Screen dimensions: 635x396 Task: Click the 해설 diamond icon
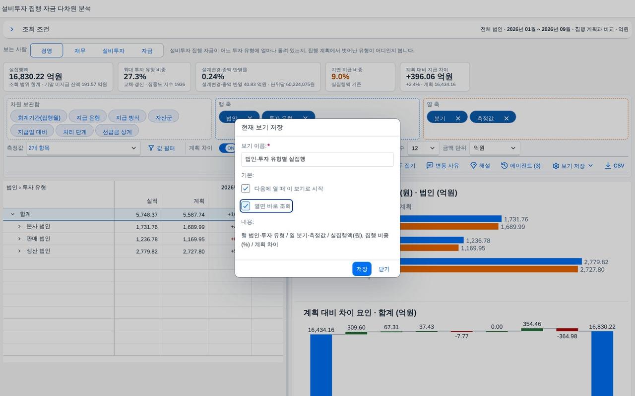[473, 166]
